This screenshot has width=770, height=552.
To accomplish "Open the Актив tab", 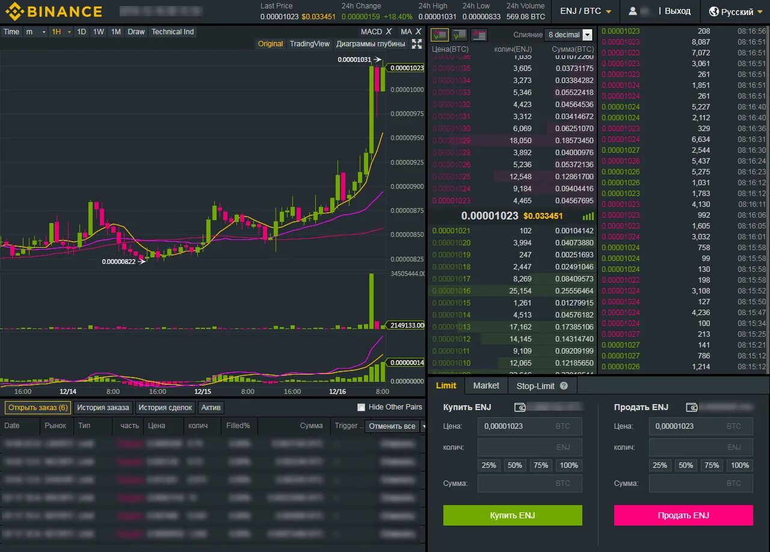I will [x=211, y=407].
